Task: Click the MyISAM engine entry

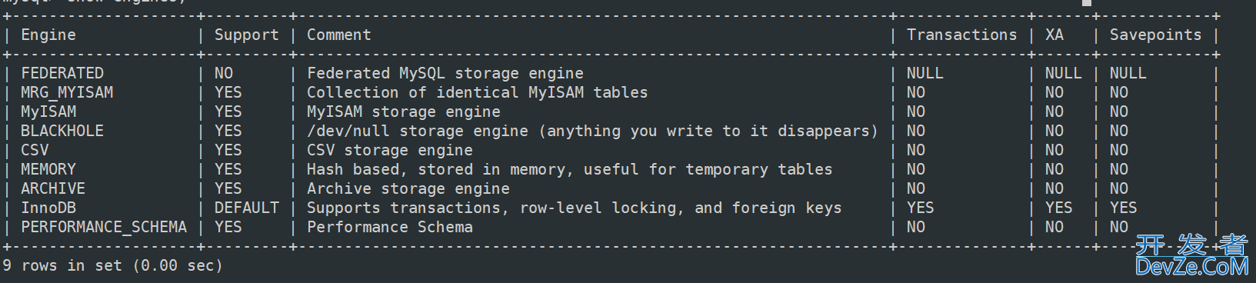Action: (48, 112)
